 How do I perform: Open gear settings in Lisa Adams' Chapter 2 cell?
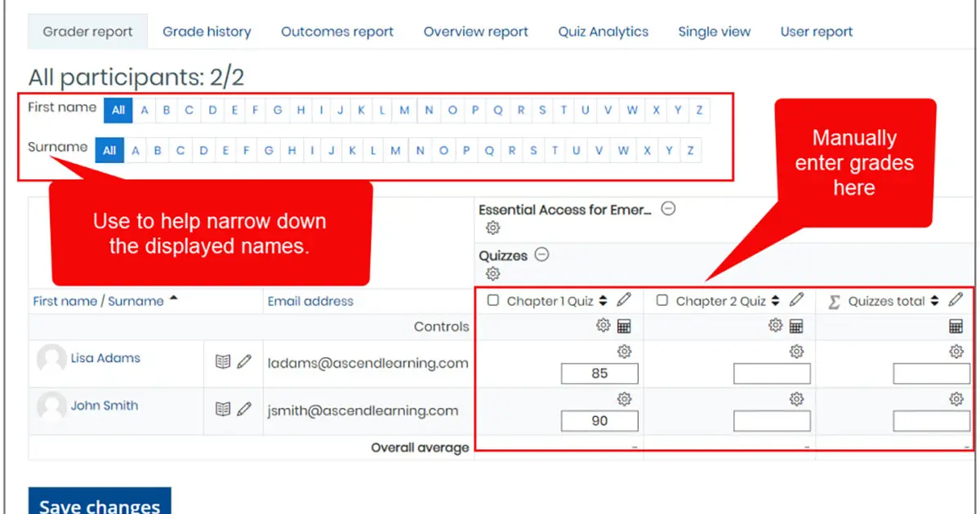pyautogui.click(x=795, y=352)
